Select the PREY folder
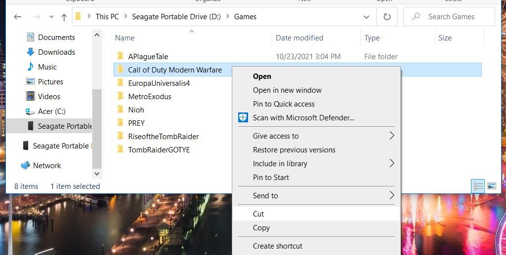Screen dimensions: 506x255 (x=136, y=123)
